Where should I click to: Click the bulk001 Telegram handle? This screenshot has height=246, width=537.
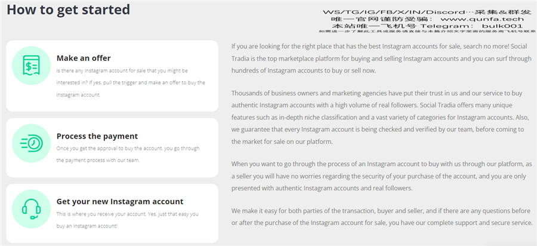pos(502,26)
